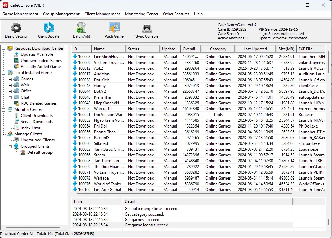
Task: Click the Batch Add toolbar icon
Action: [82, 28]
